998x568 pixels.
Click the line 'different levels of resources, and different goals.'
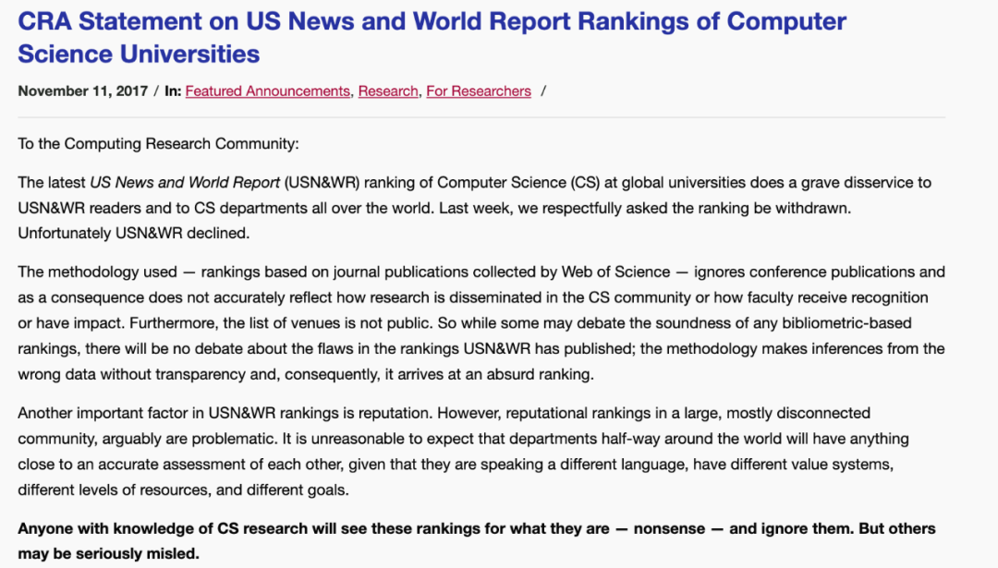pyautogui.click(x=183, y=490)
